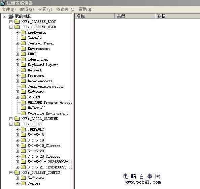Viewport: 200px width, 189px height.
Task: Click the HKEY_USERS folder icon
Action: (17, 124)
